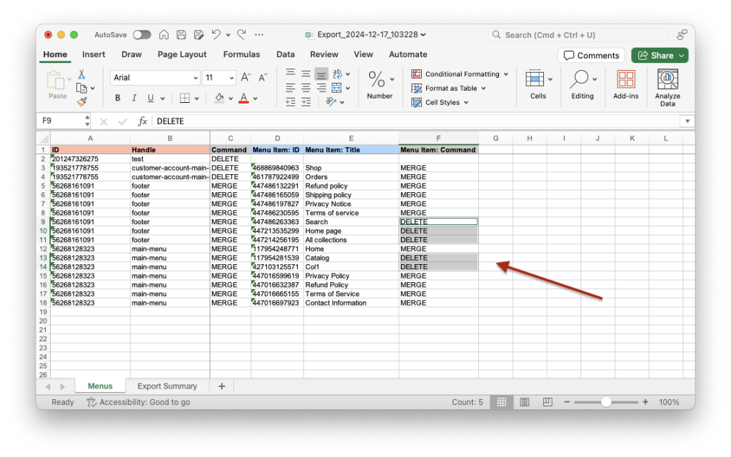
Task: Open the Search (magnifier) in the Editing group
Action: click(580, 76)
